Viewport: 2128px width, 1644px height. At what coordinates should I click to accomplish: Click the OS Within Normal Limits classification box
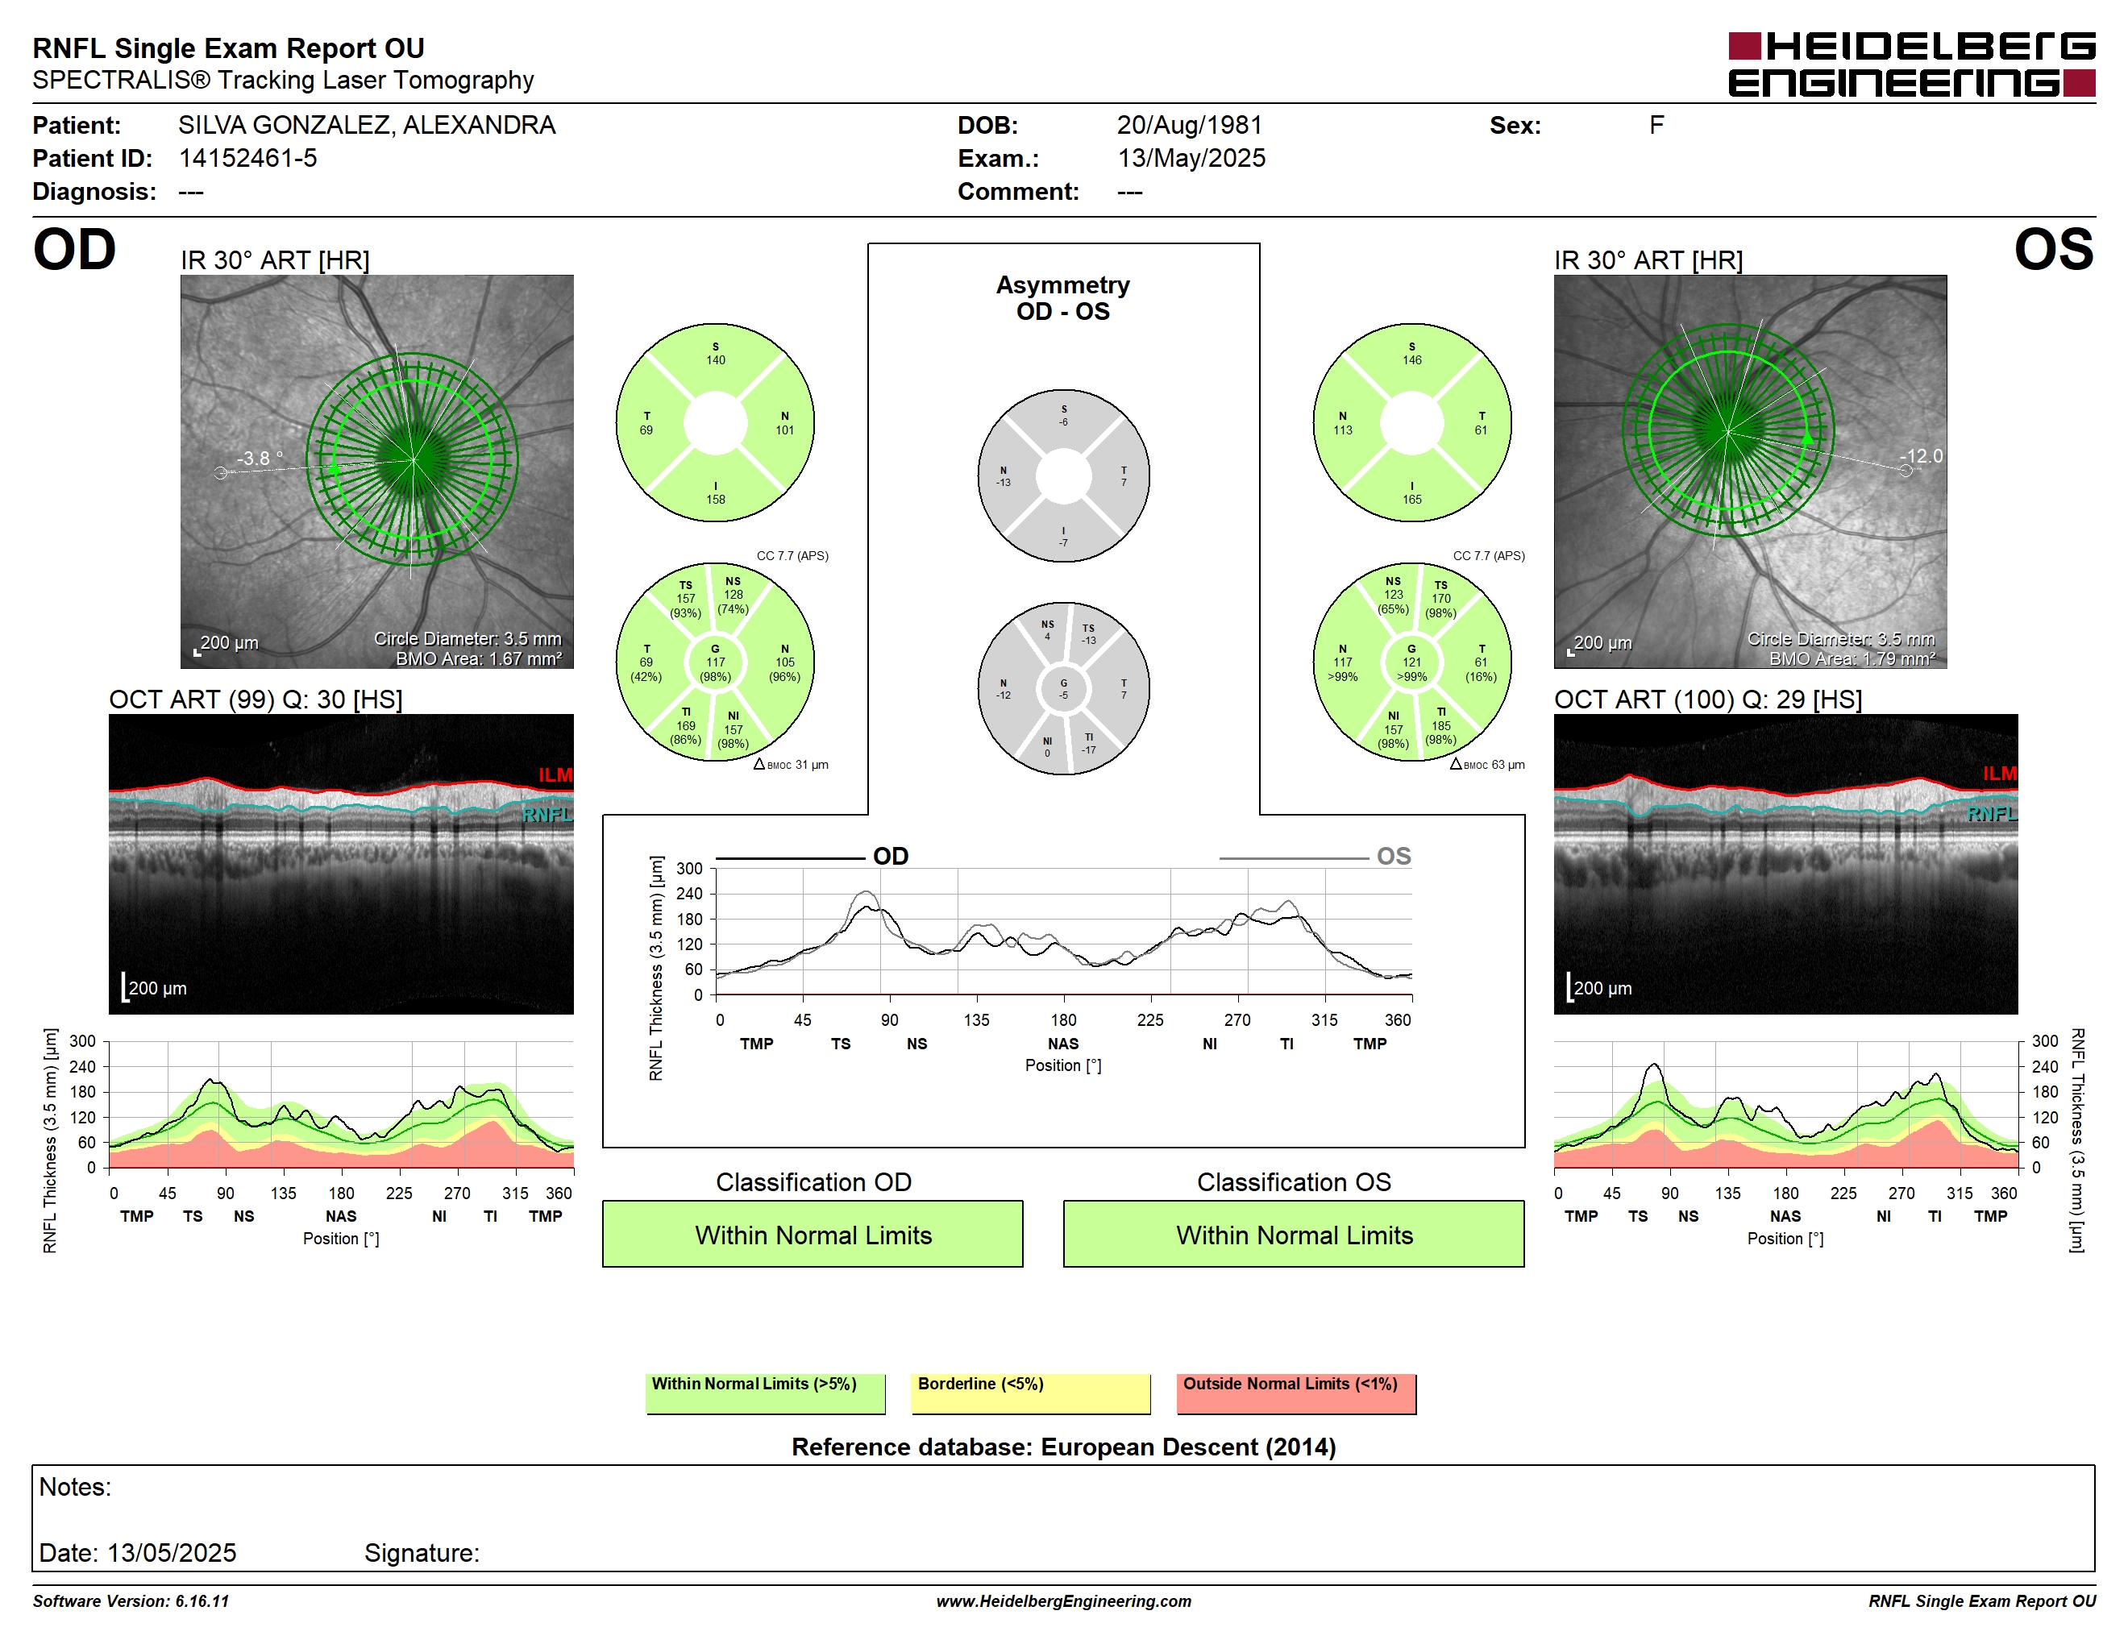click(1293, 1234)
